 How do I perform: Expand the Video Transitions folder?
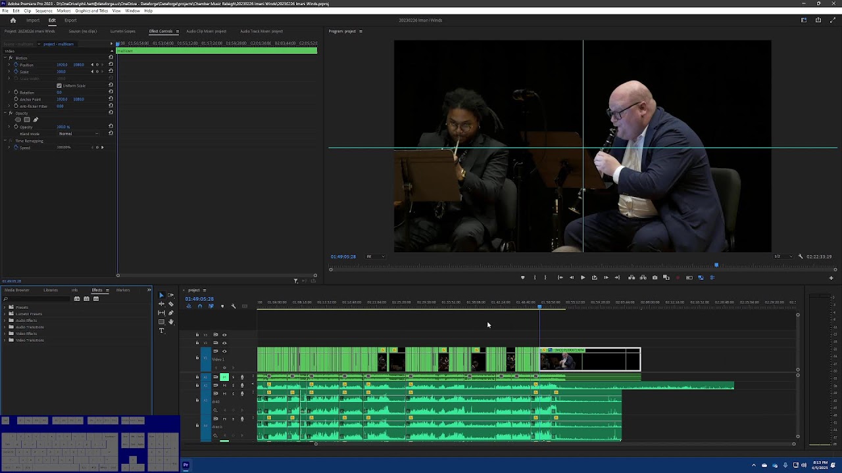pyautogui.click(x=5, y=340)
